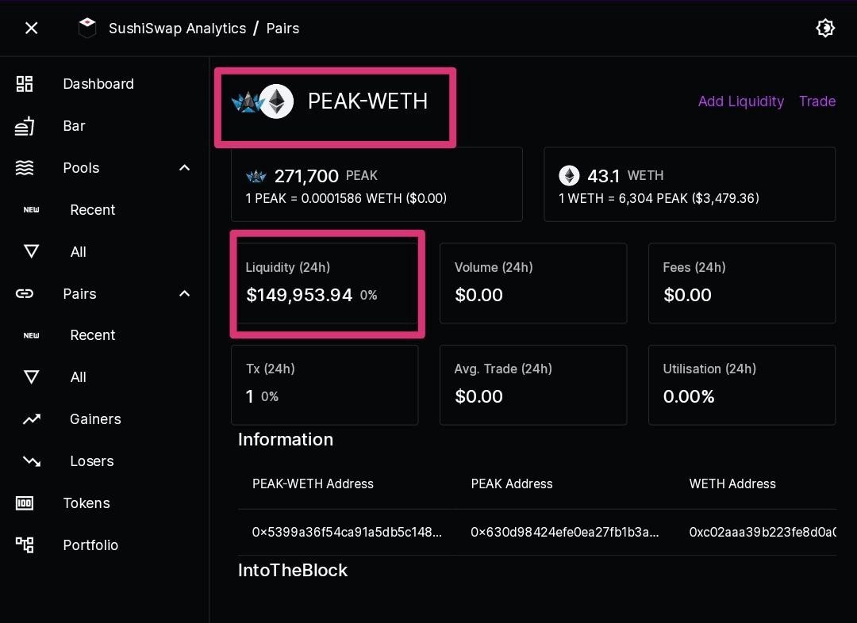Image resolution: width=857 pixels, height=623 pixels.
Task: Click the Avg. Trade (24h) card
Action: [x=533, y=385]
